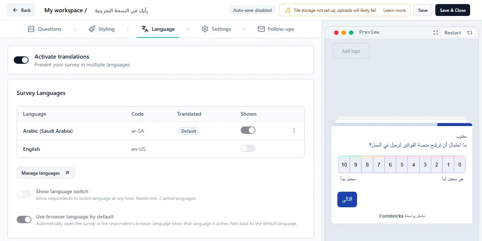Image resolution: width=482 pixels, height=241 pixels.
Task: Click the Save button
Action: point(423,10)
